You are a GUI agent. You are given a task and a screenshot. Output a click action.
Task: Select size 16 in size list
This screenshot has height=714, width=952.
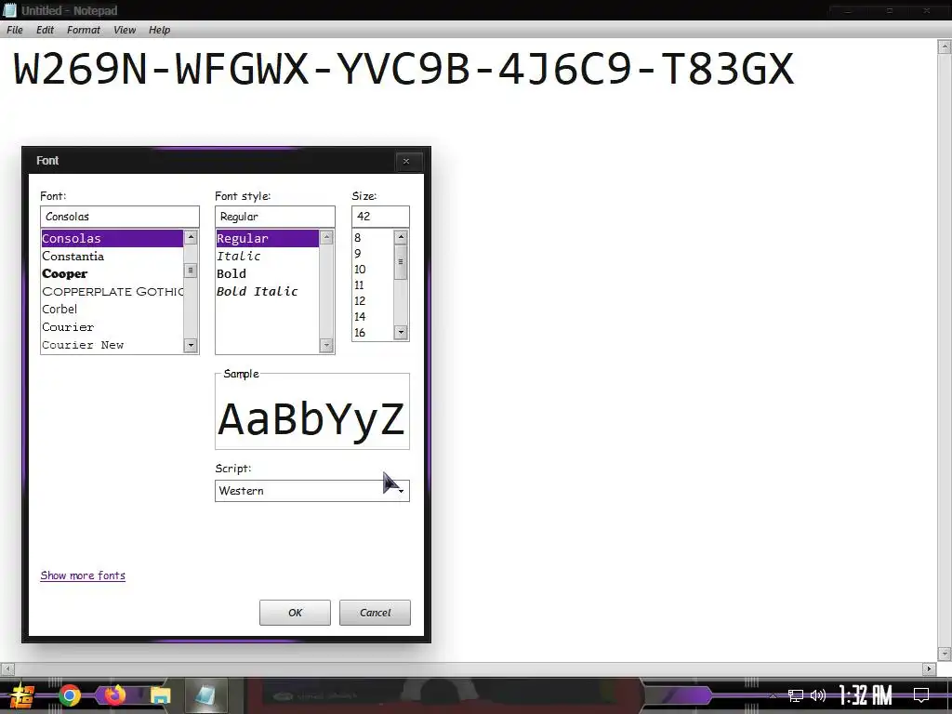pos(373,333)
